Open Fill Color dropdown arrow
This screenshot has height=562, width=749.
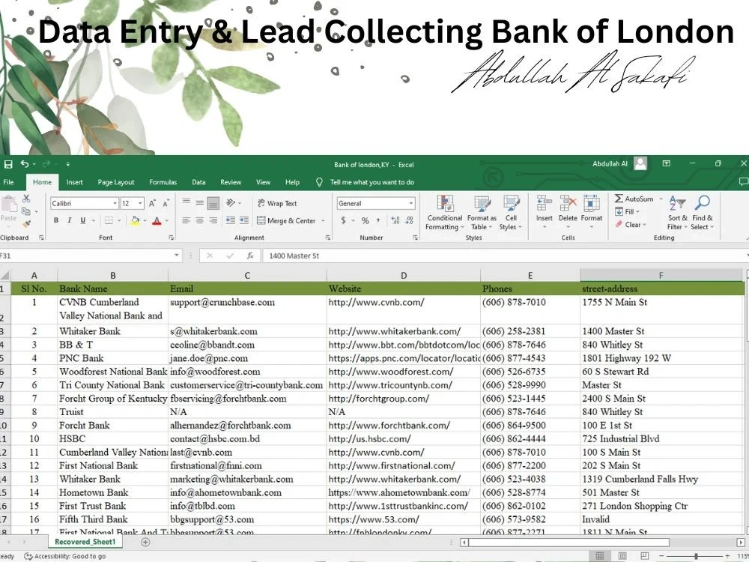click(x=145, y=221)
